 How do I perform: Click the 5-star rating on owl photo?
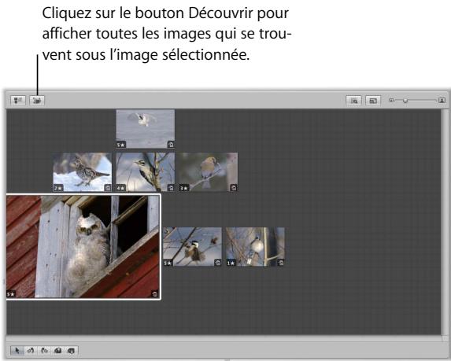[11, 294]
